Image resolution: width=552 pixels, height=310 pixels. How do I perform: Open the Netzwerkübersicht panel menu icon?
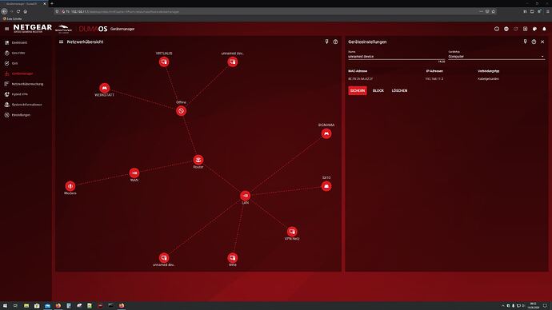61,42
